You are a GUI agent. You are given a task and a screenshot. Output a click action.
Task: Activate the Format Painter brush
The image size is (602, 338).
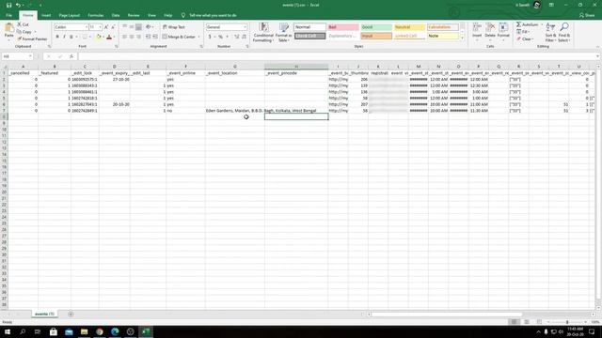(x=32, y=39)
